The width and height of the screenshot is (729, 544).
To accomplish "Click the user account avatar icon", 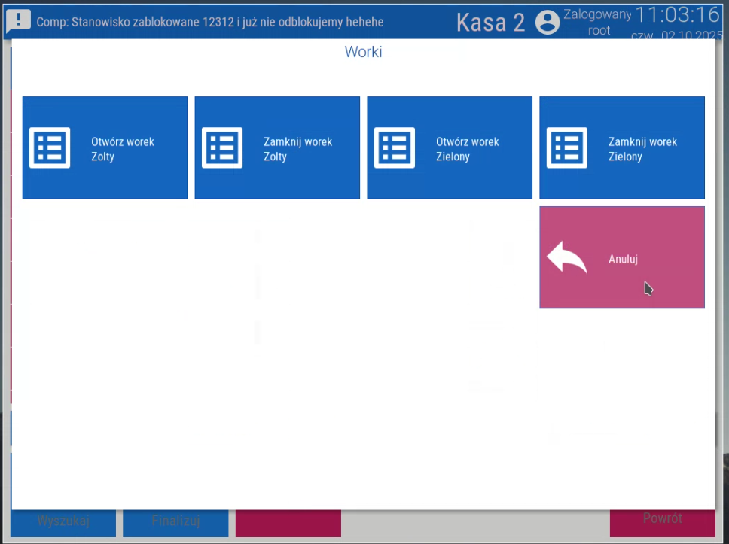I will click(x=548, y=23).
